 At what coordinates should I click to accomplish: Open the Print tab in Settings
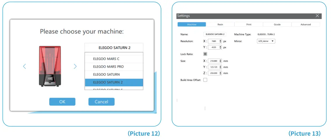tap(249, 24)
